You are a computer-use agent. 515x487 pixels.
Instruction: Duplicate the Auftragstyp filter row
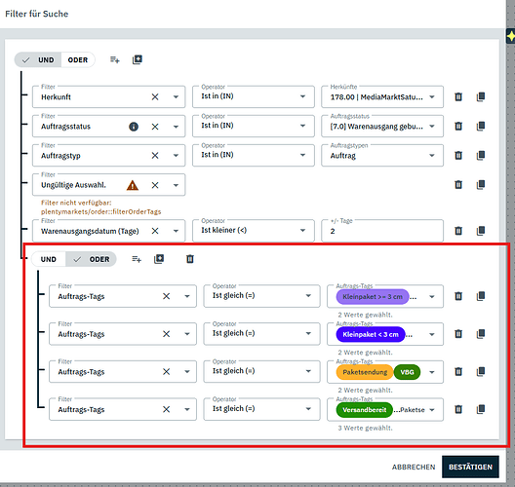tap(481, 155)
